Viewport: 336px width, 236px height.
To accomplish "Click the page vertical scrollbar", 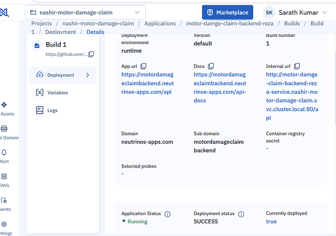I will point(335,88).
